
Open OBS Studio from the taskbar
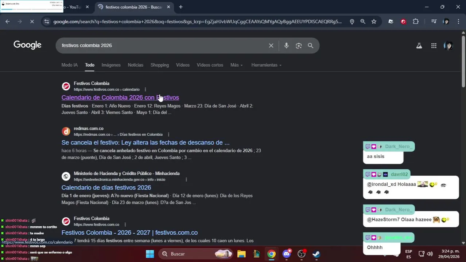click(302, 254)
